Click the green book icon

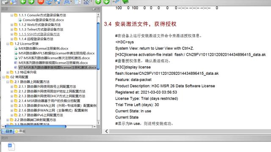pyautogui.click(x=125, y=2)
